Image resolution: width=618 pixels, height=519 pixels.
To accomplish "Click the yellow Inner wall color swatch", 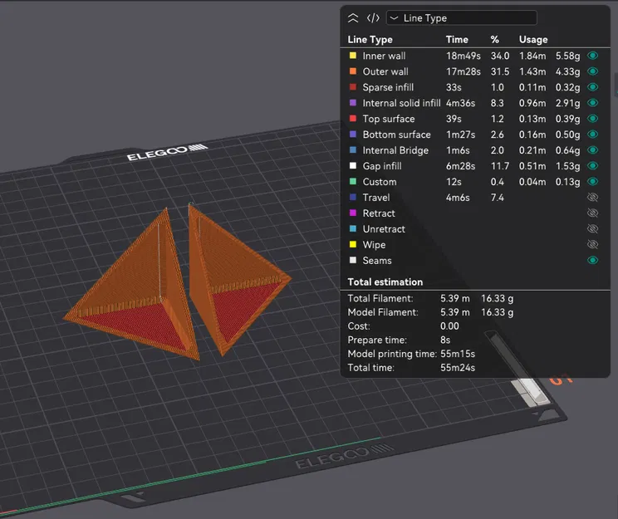I will 353,56.
